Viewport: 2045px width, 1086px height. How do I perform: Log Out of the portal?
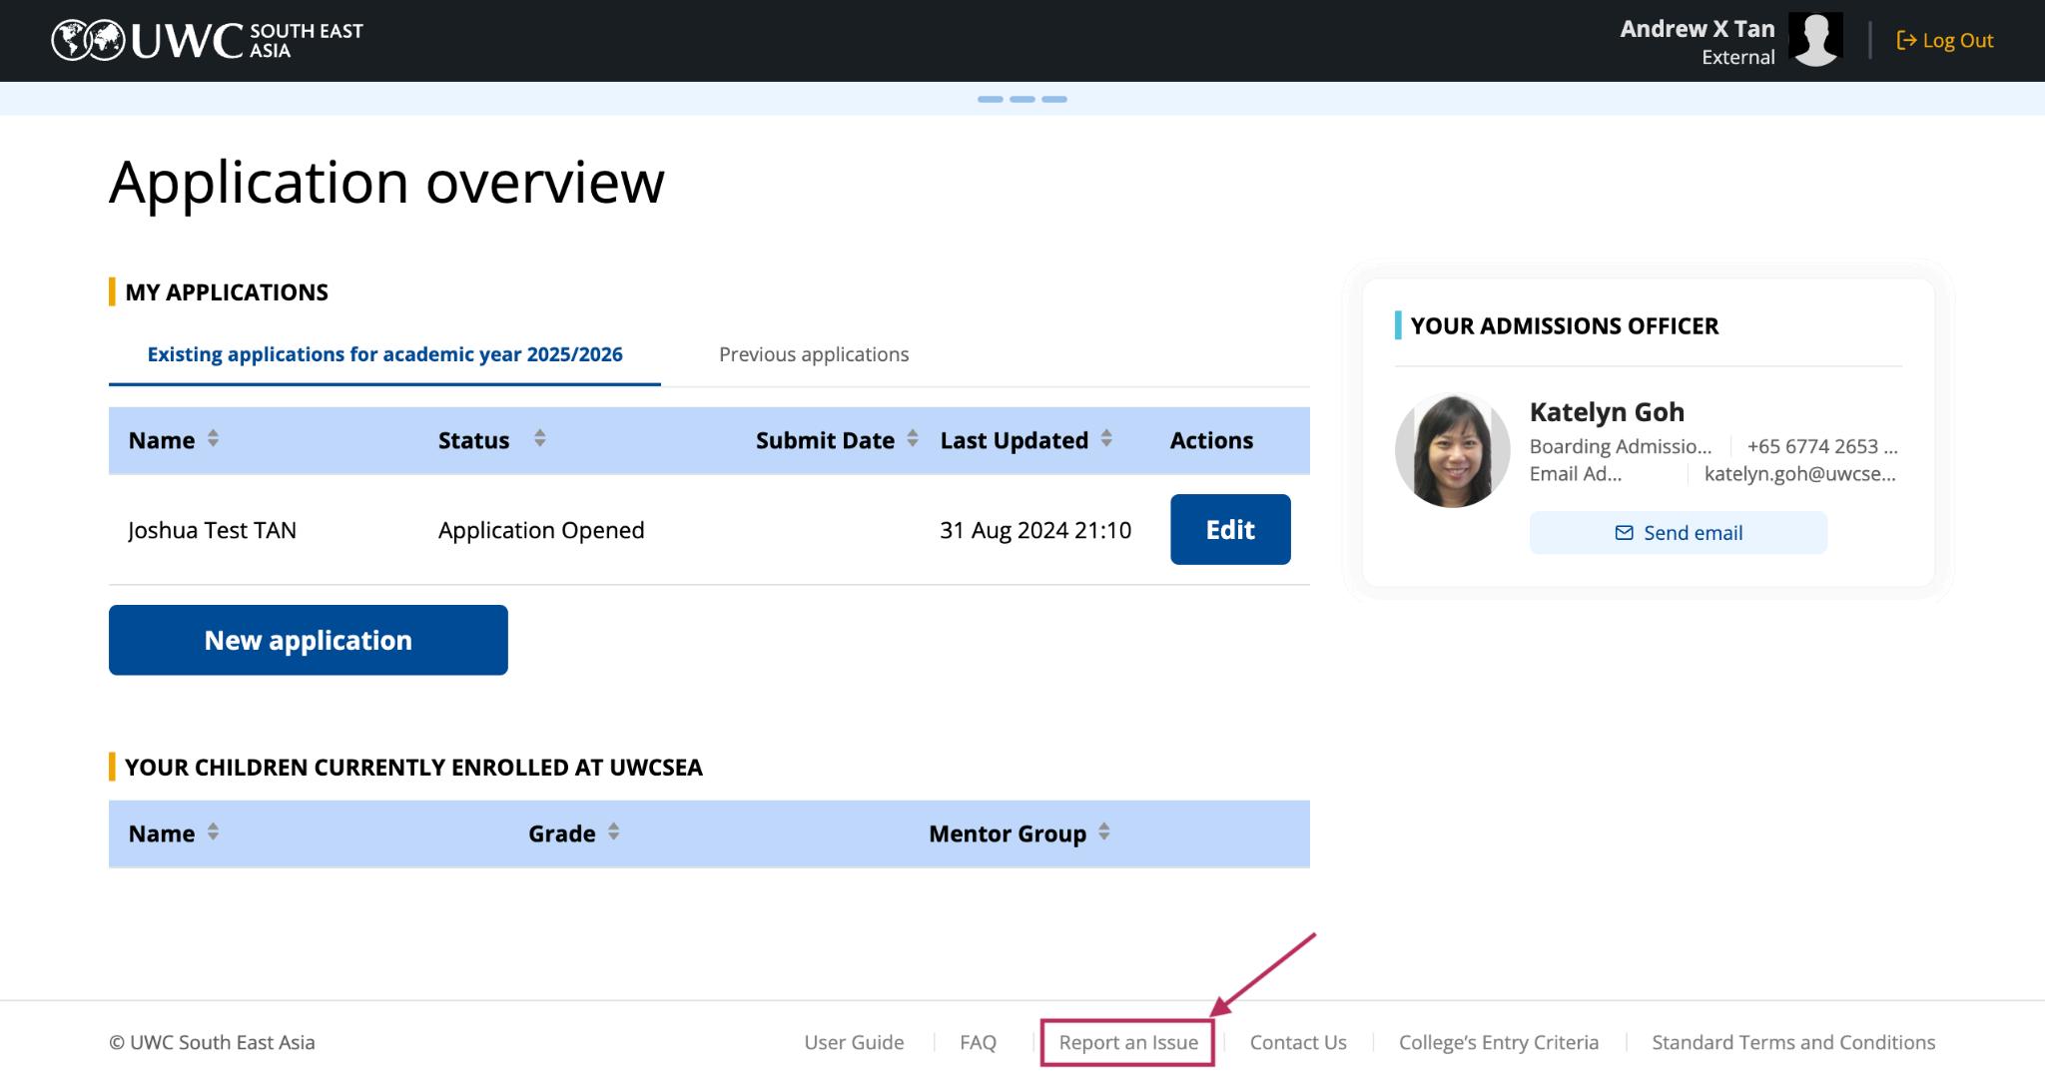1945,40
